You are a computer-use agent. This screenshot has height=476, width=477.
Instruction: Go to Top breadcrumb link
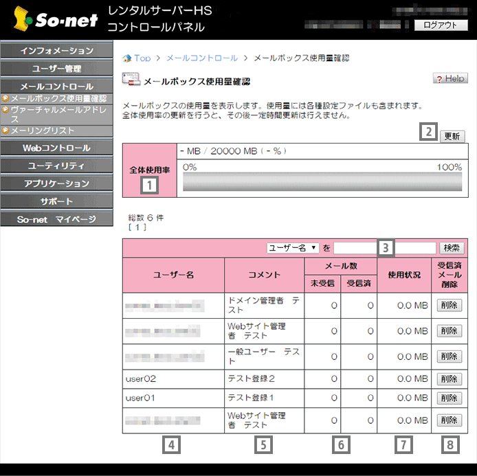point(142,58)
